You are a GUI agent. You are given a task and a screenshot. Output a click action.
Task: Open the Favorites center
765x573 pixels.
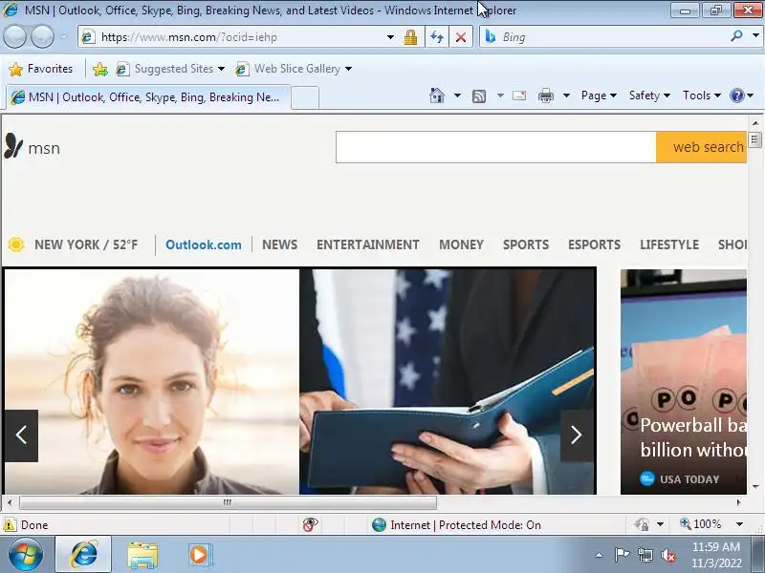pyautogui.click(x=41, y=69)
